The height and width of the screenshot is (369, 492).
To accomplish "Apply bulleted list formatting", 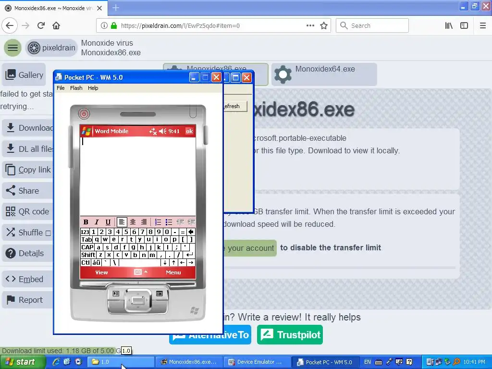I will pos(169,222).
